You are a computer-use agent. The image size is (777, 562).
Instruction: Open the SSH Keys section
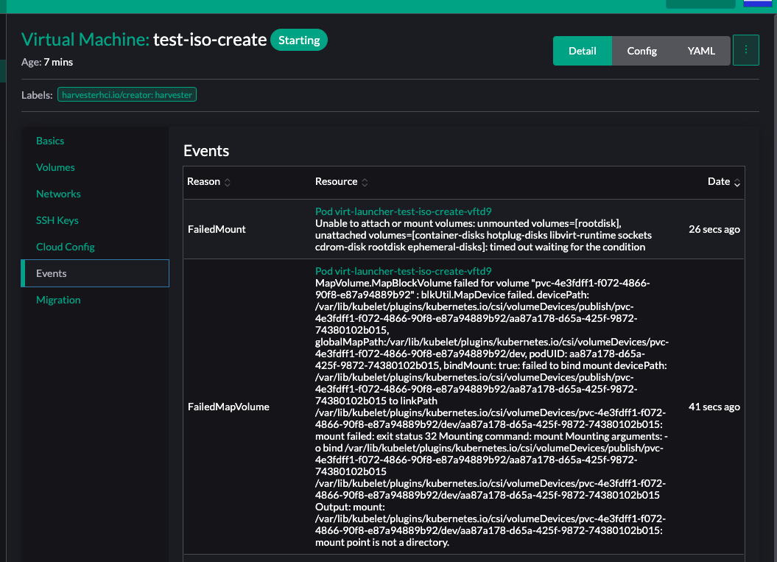(x=57, y=220)
